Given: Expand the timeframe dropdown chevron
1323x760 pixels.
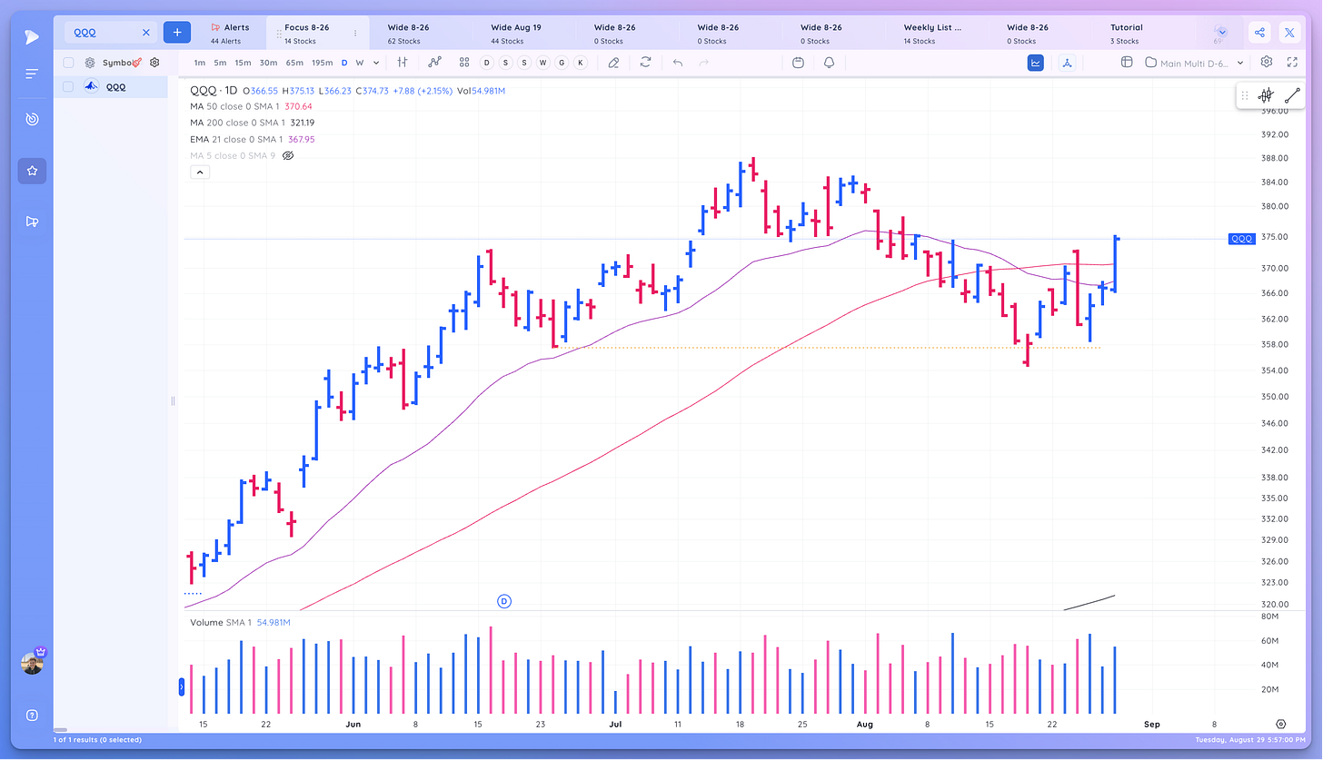Looking at the screenshot, I should pyautogui.click(x=375, y=63).
